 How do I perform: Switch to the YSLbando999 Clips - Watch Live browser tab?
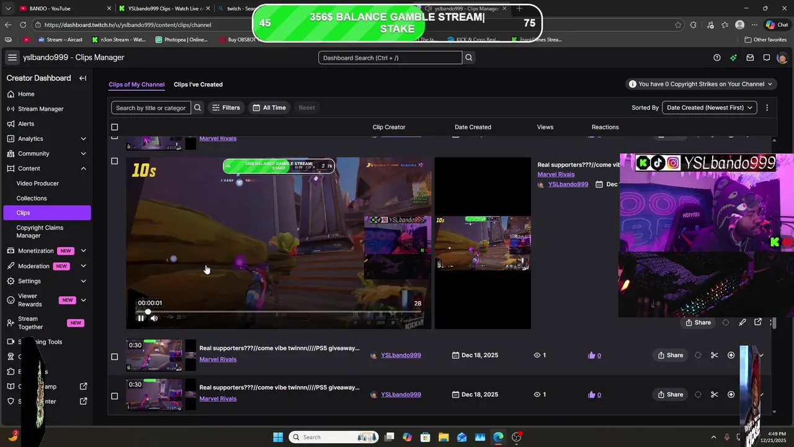click(x=164, y=9)
